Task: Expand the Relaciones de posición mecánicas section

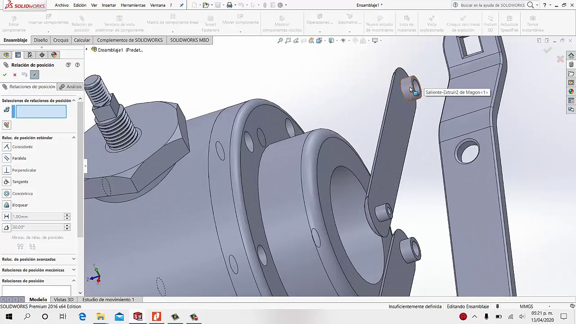Action: [74, 270]
